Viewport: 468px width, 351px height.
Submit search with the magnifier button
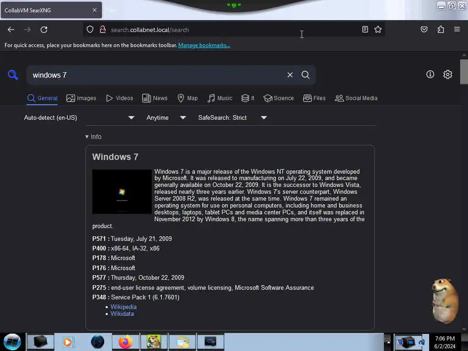(x=305, y=75)
